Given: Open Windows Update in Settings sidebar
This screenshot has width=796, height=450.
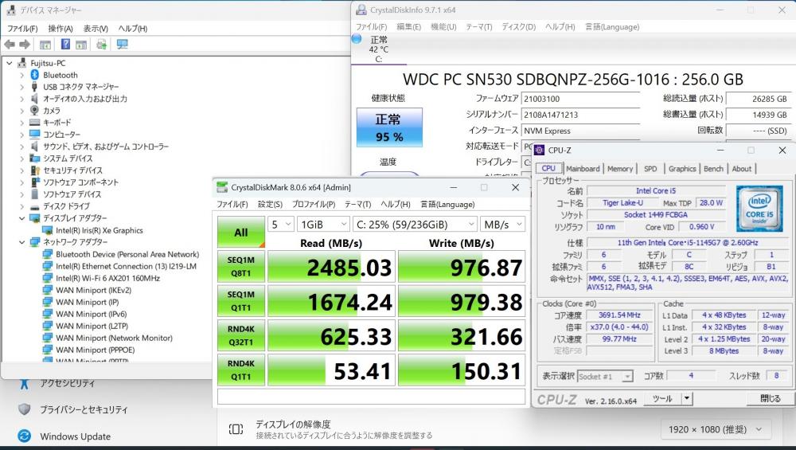Looking at the screenshot, I should pos(75,436).
